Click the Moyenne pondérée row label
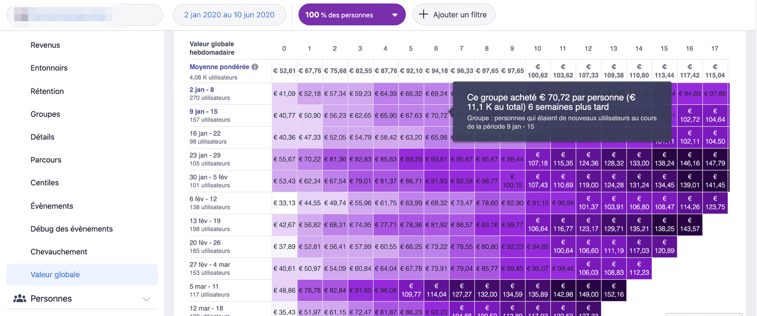Screen dimensions: 757x316 point(219,67)
